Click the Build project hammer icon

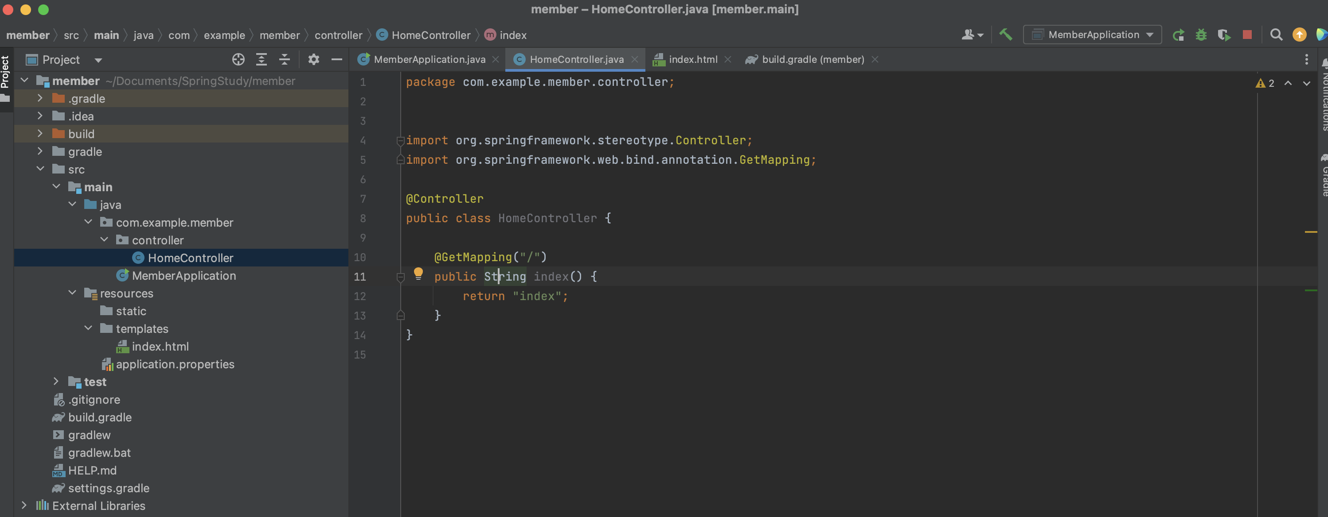pyautogui.click(x=1005, y=35)
